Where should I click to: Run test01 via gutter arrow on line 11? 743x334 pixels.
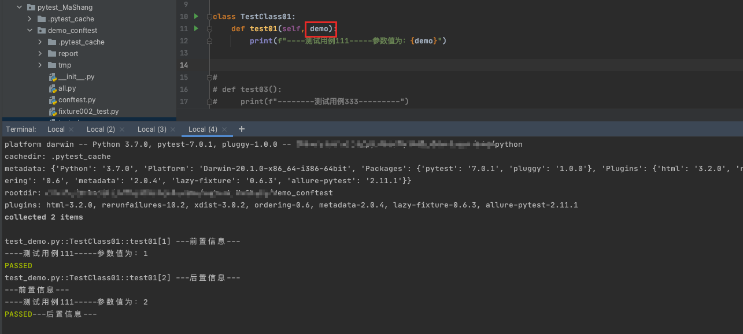click(196, 28)
